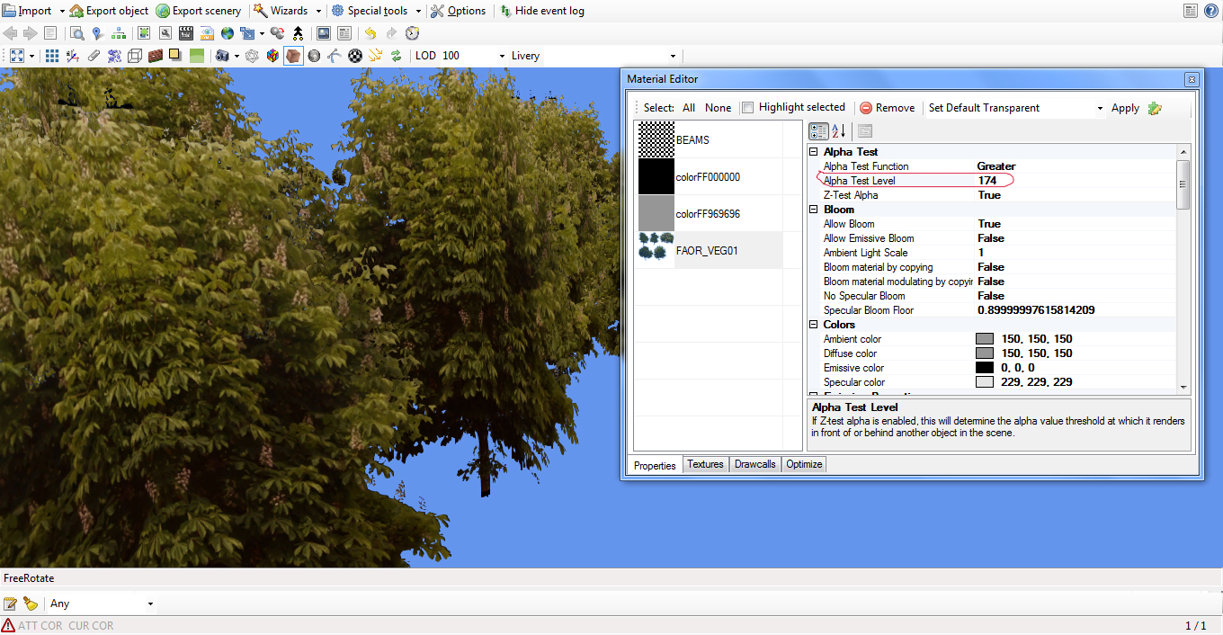1223x635 pixels.
Task: Click the Import button
Action: 28,11
